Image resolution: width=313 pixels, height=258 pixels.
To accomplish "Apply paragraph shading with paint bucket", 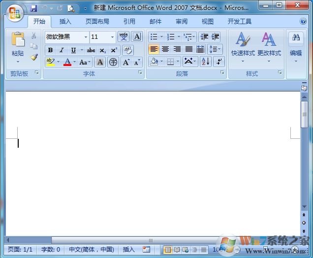I will coord(154,62).
